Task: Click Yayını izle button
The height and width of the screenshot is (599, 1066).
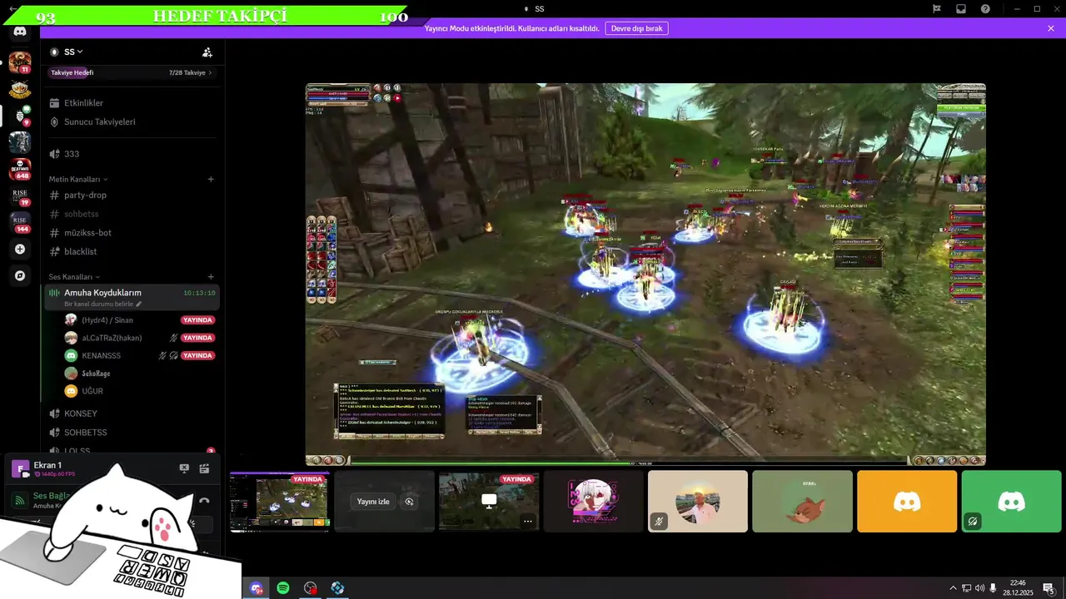Action: coord(373,502)
